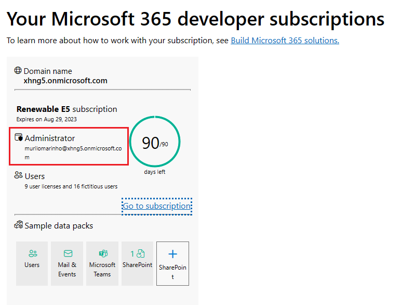Click the Renewable E5 subscription heading

click(x=67, y=109)
